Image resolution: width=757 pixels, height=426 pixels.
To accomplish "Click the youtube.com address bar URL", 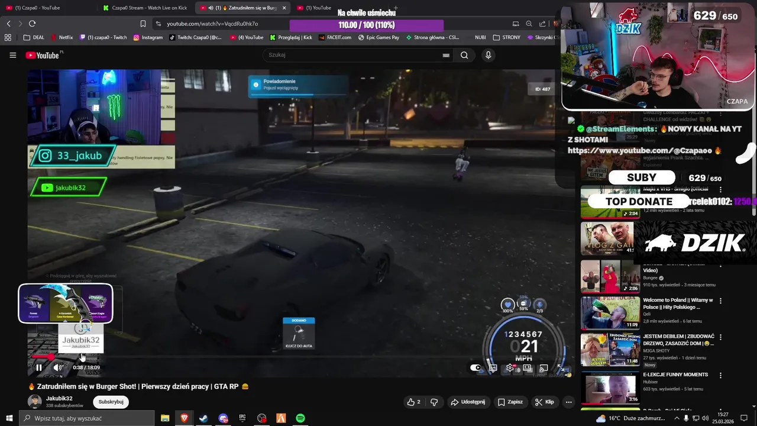I will 212,24.
